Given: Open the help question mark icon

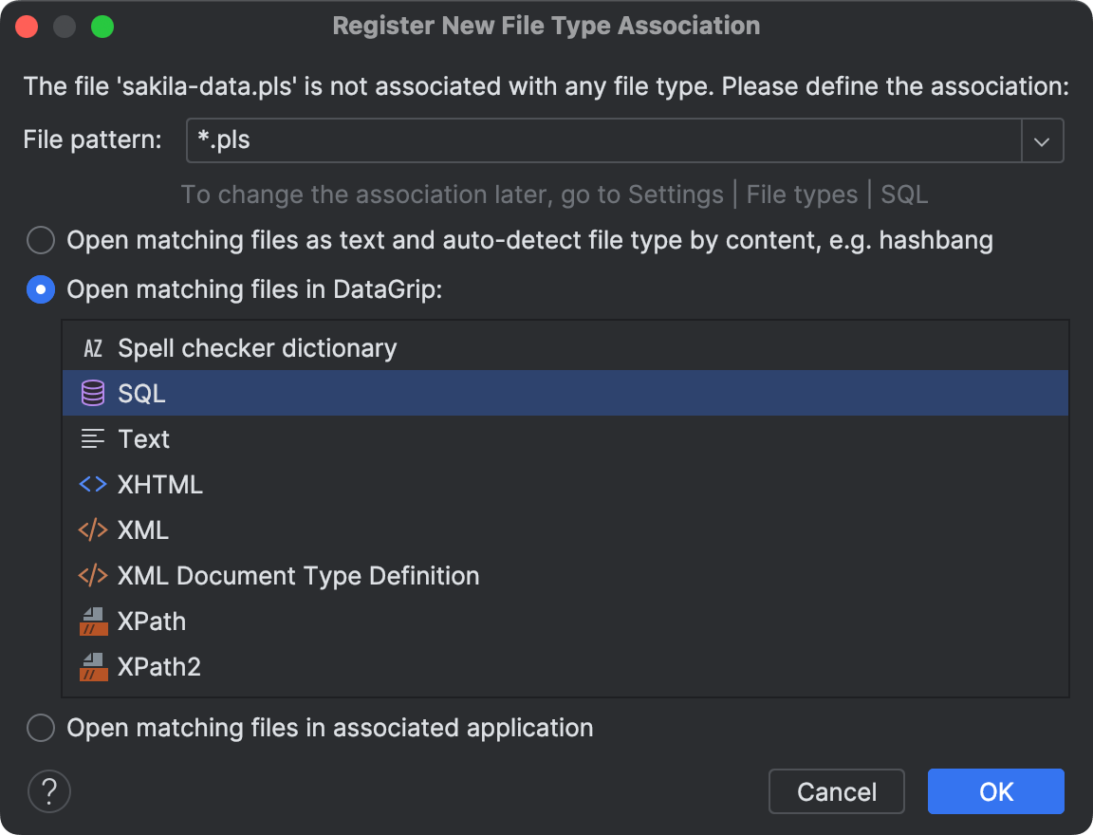Looking at the screenshot, I should tap(49, 791).
